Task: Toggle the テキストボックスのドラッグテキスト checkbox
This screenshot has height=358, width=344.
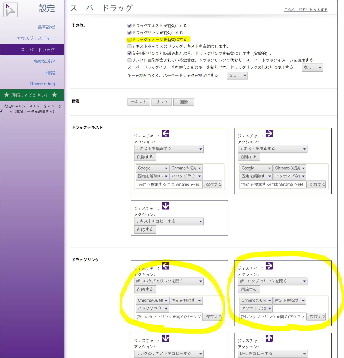Action: (129, 46)
